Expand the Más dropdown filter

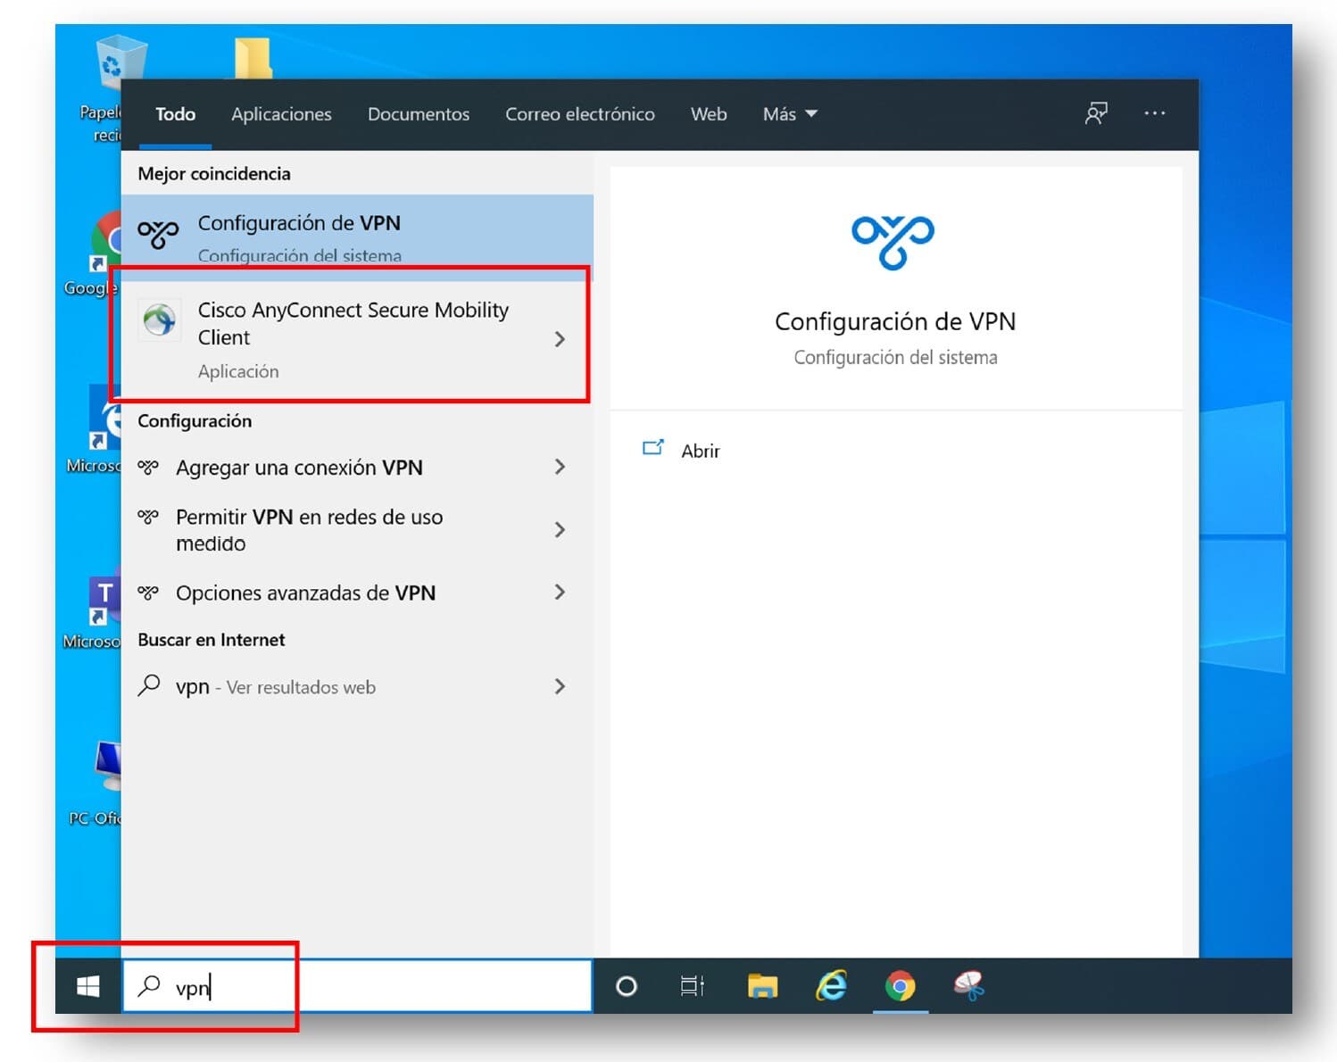coord(789,114)
